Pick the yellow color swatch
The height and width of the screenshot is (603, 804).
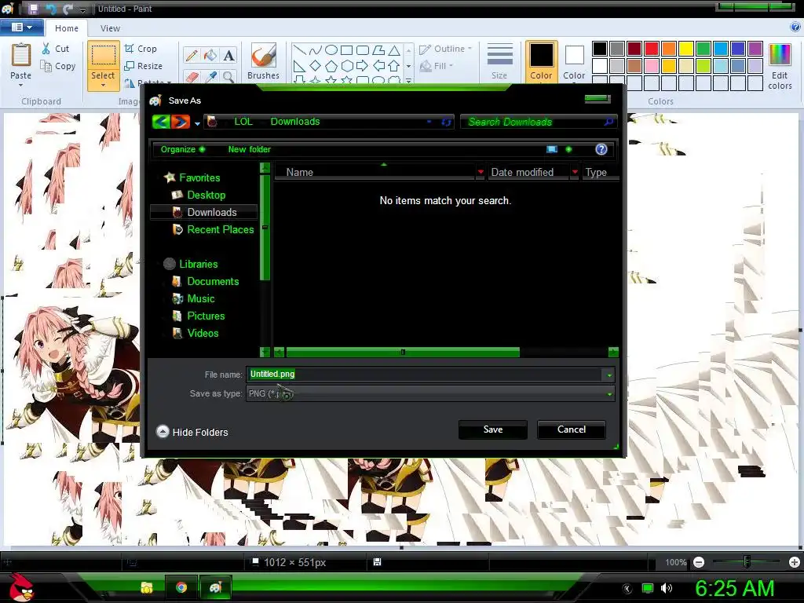[x=686, y=49]
